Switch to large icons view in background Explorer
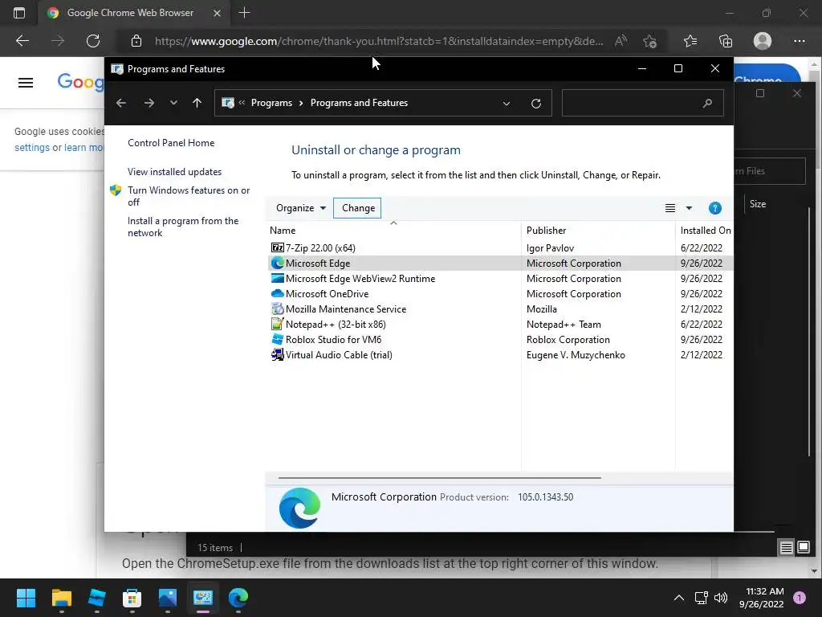This screenshot has height=617, width=822. point(804,548)
